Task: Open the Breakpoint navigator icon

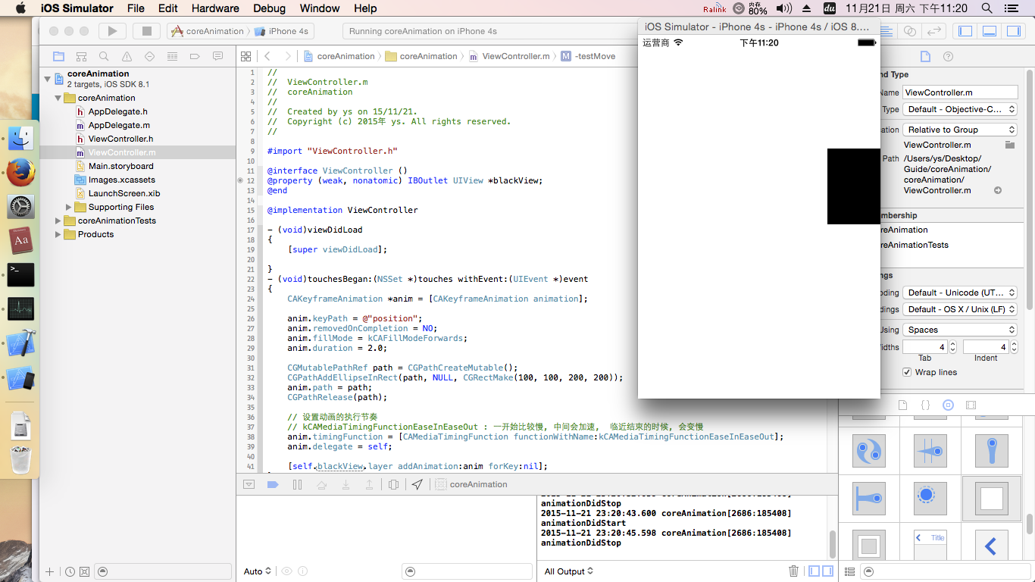Action: coord(195,57)
